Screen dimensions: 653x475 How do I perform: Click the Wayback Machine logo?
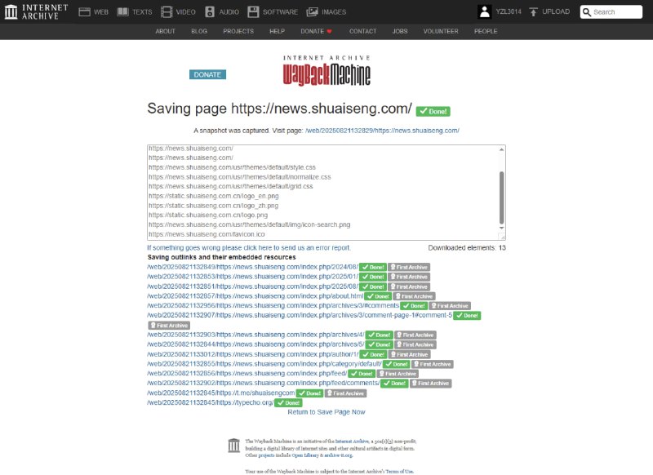(x=326, y=72)
